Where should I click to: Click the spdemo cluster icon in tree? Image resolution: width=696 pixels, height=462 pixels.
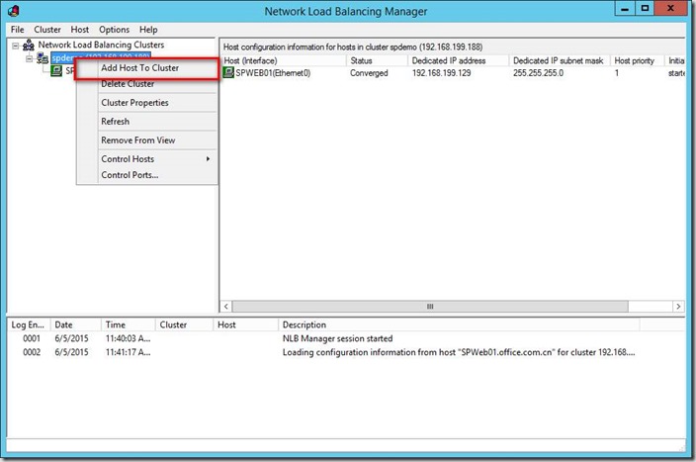coord(43,58)
